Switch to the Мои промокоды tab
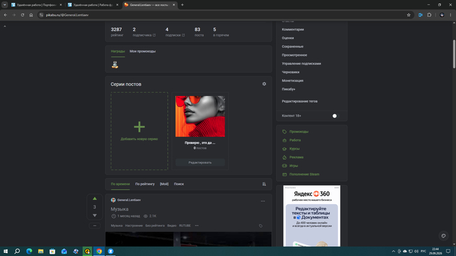Image resolution: width=456 pixels, height=256 pixels. 143,51
